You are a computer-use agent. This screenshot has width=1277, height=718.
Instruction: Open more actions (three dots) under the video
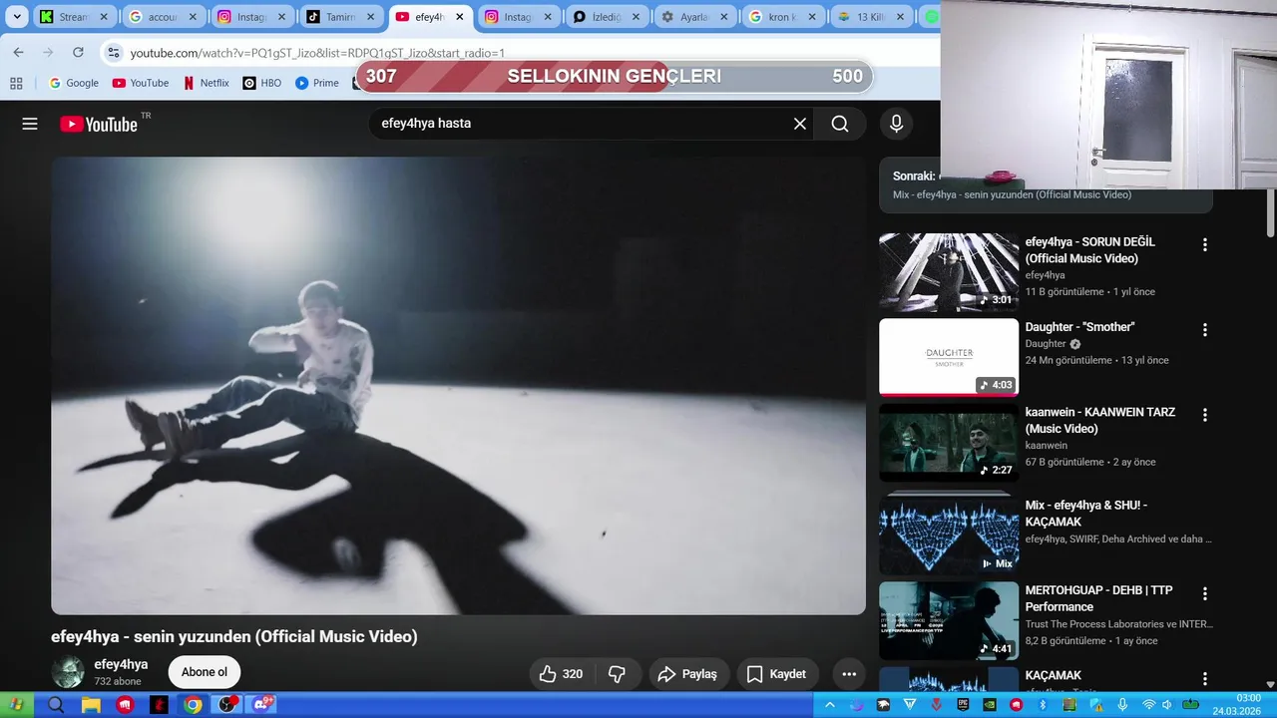pos(849,674)
